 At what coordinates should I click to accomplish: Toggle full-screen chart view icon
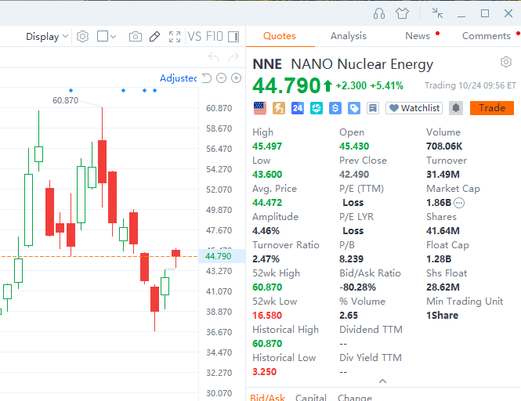(175, 37)
